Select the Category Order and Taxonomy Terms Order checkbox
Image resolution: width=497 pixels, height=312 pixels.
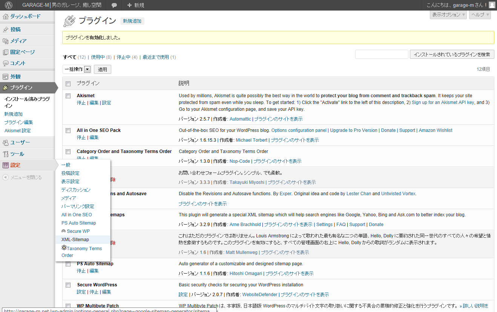[68, 151]
